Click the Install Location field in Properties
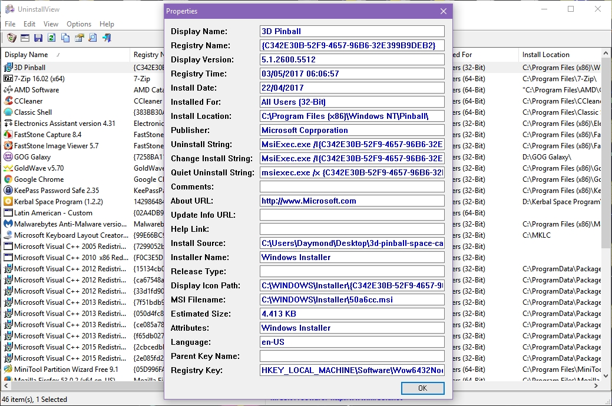612x406 pixels. 352,116
